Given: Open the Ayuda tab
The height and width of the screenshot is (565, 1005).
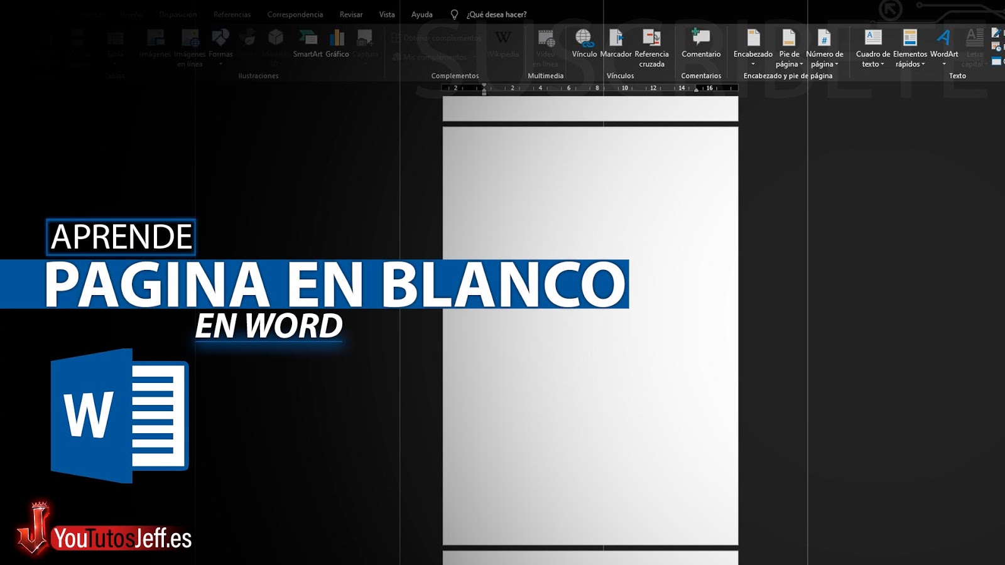Looking at the screenshot, I should (x=422, y=14).
